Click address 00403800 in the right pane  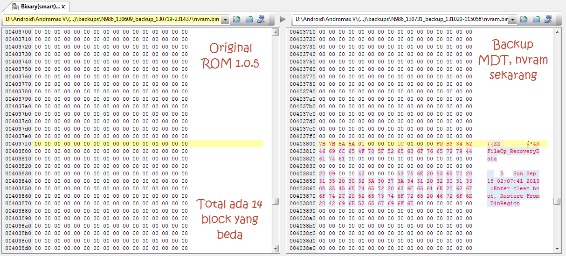[303, 144]
